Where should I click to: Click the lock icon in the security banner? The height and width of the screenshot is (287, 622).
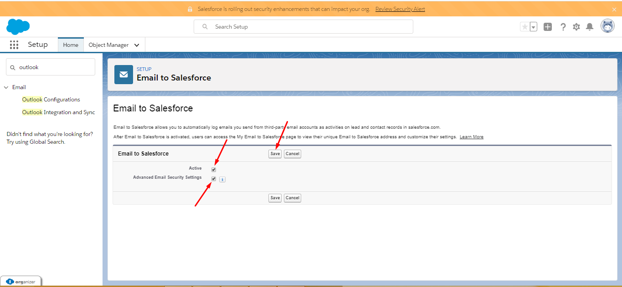190,8
